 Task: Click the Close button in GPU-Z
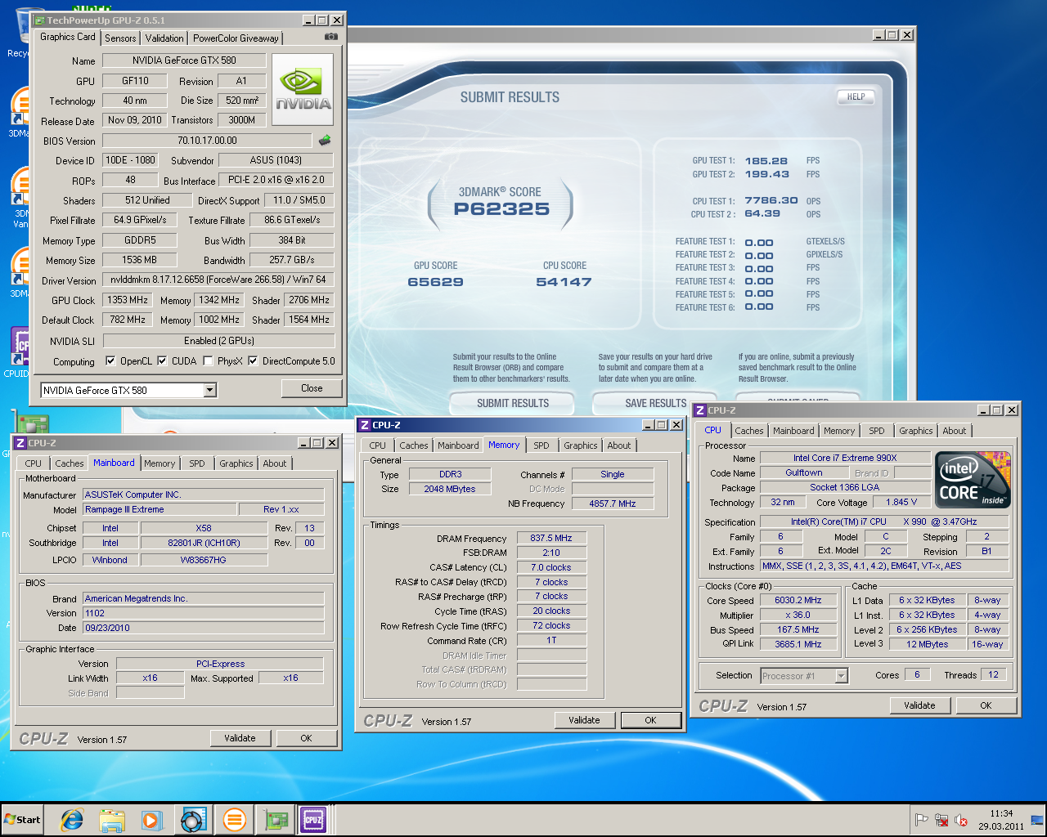tap(312, 388)
